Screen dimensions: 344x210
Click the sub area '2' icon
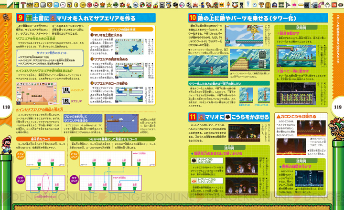pos(66,101)
